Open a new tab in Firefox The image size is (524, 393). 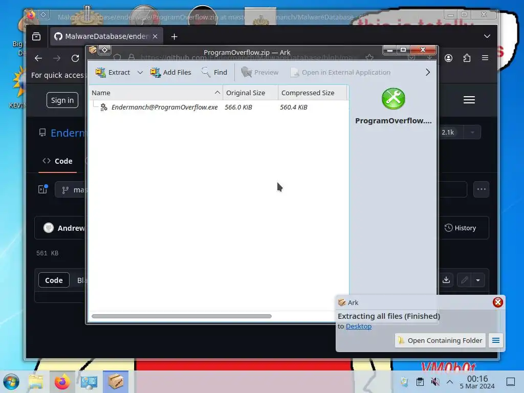[x=174, y=36]
